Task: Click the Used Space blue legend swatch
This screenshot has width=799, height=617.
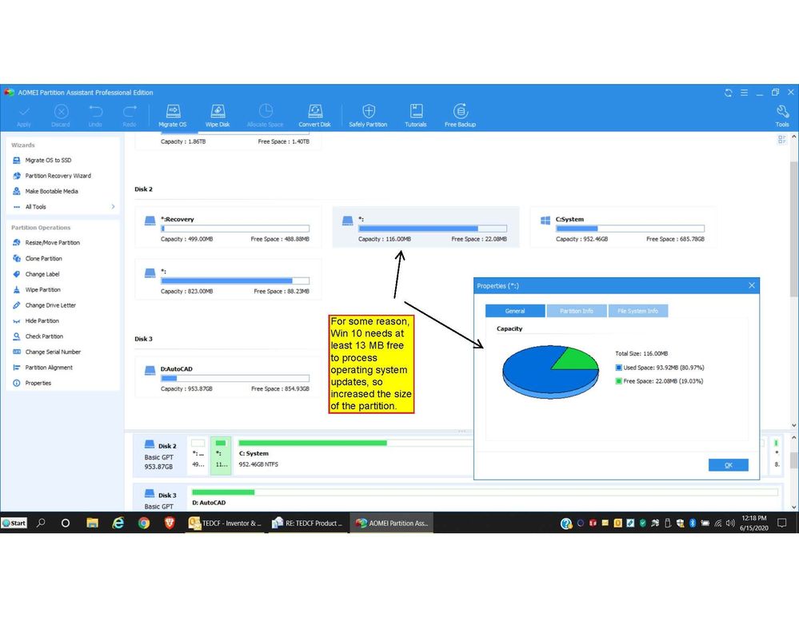Action: (618, 368)
